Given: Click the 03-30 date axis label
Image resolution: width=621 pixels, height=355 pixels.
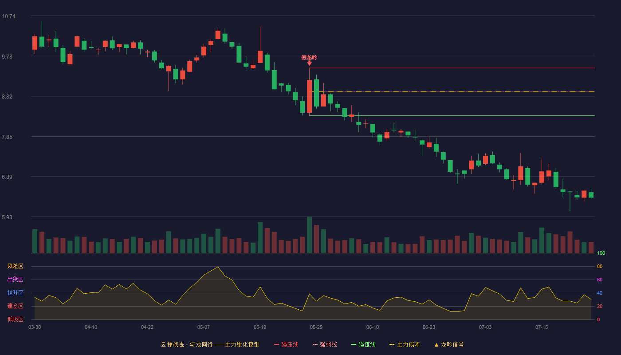Looking at the screenshot, I should [x=35, y=327].
